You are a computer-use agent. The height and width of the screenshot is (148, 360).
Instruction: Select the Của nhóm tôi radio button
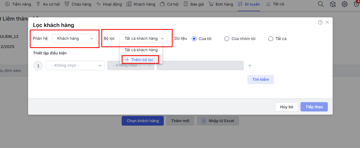(227, 39)
